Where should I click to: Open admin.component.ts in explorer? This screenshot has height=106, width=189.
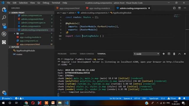pos(31,26)
